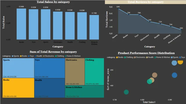Viewport: 186px width, 104px height.
Task: Select Toys in the revenue treemap legend
Action: [x=31, y=56]
